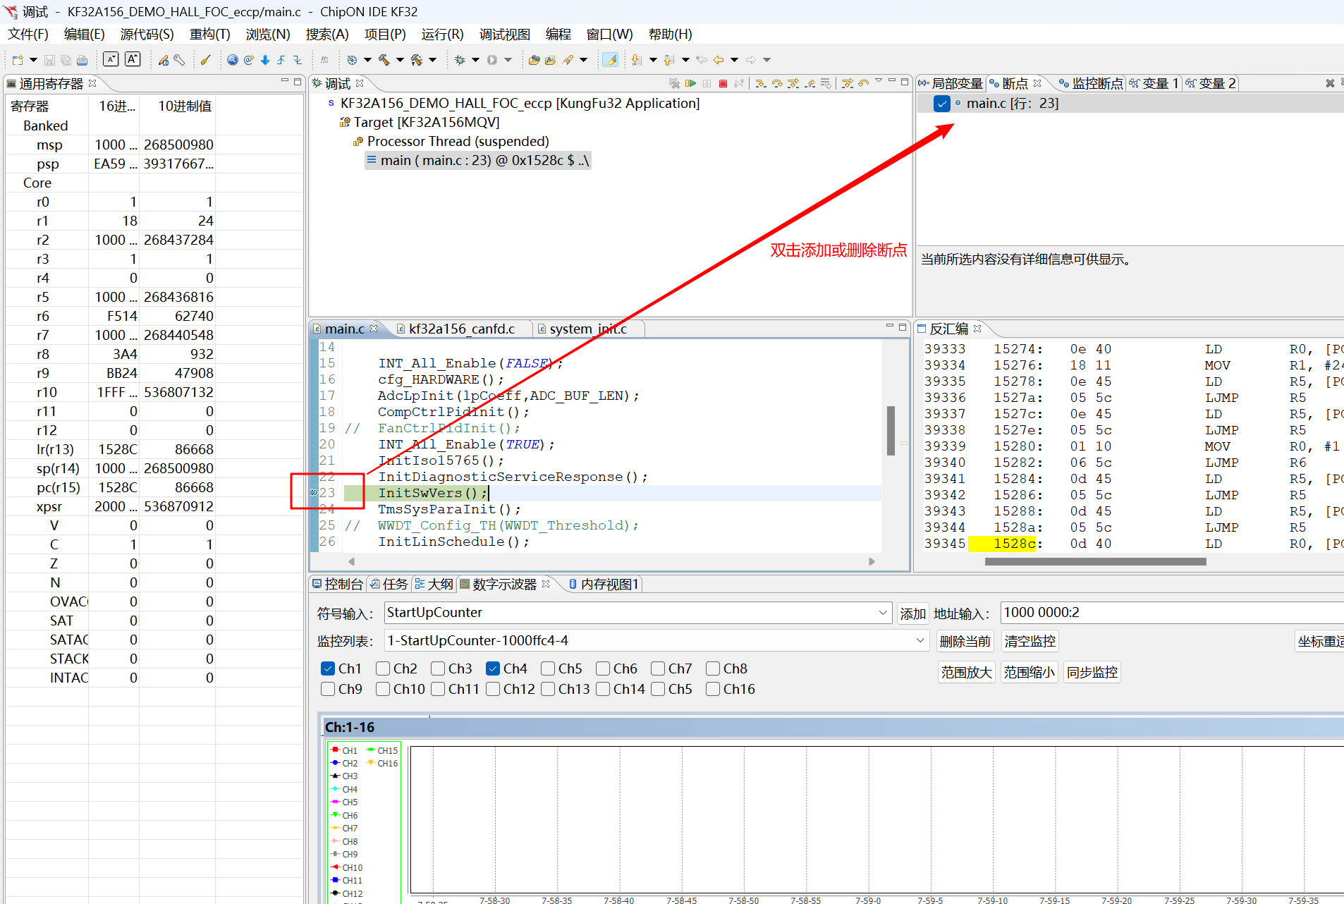Enable the Ch3 channel checkbox

pyautogui.click(x=438, y=668)
